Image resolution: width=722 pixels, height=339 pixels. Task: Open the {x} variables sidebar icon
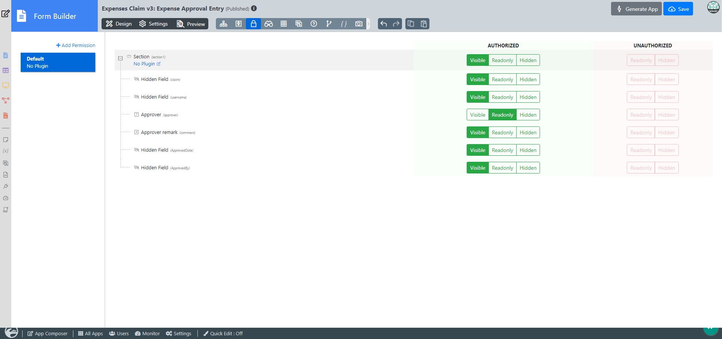(6, 151)
